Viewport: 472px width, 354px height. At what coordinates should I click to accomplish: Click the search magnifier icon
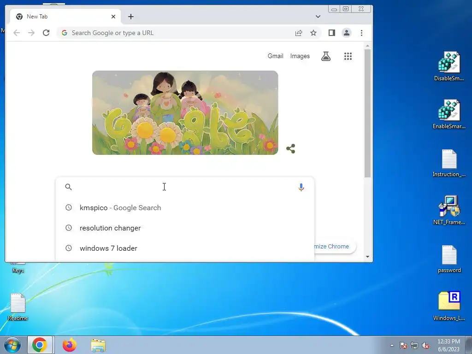(x=68, y=187)
